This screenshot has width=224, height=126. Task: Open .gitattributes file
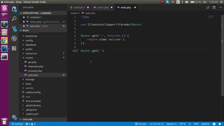click(x=43, y=105)
